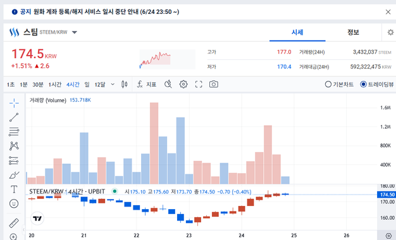Click the chart replay clock icon
This screenshot has width=396, height=240.
(168, 84)
